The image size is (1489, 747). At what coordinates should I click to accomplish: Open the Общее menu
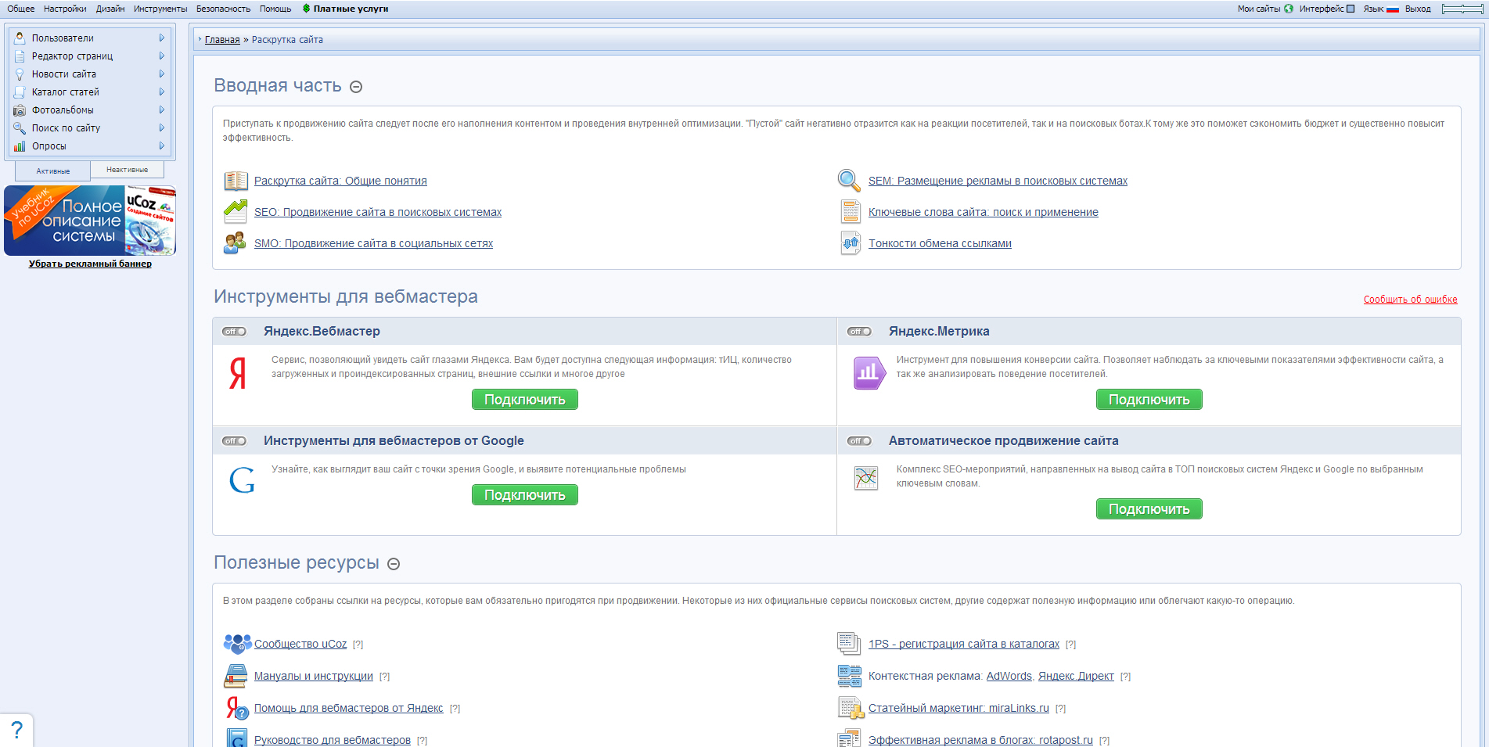[x=21, y=9]
